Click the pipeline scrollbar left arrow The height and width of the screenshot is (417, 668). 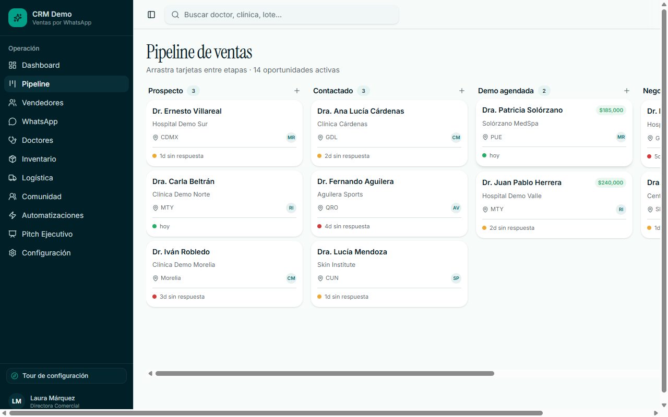(x=150, y=373)
